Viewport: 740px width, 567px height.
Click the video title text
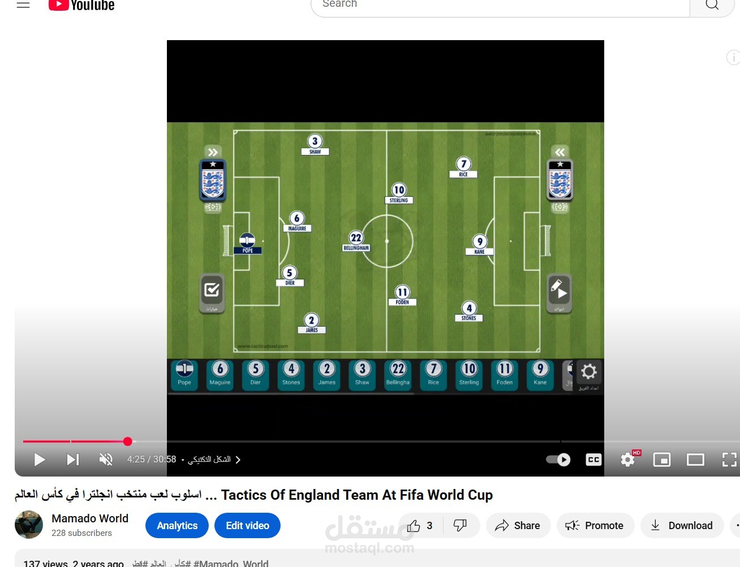[x=253, y=495]
